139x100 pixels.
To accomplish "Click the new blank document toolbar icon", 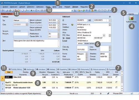I will pos(23,11).
